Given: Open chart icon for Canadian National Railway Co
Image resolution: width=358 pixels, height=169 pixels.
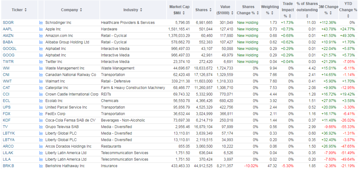Looking at the screenshot, I should [x=41, y=75].
